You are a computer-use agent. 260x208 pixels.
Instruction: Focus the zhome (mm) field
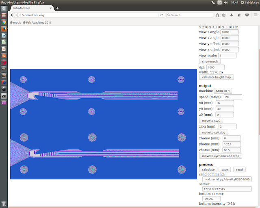tap(232, 150)
